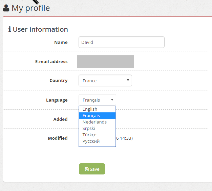The image size is (212, 191).
Task: Open the Country dropdown showing France
Action: [105, 81]
